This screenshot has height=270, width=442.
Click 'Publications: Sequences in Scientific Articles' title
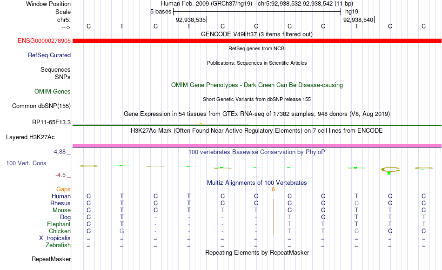point(257,63)
